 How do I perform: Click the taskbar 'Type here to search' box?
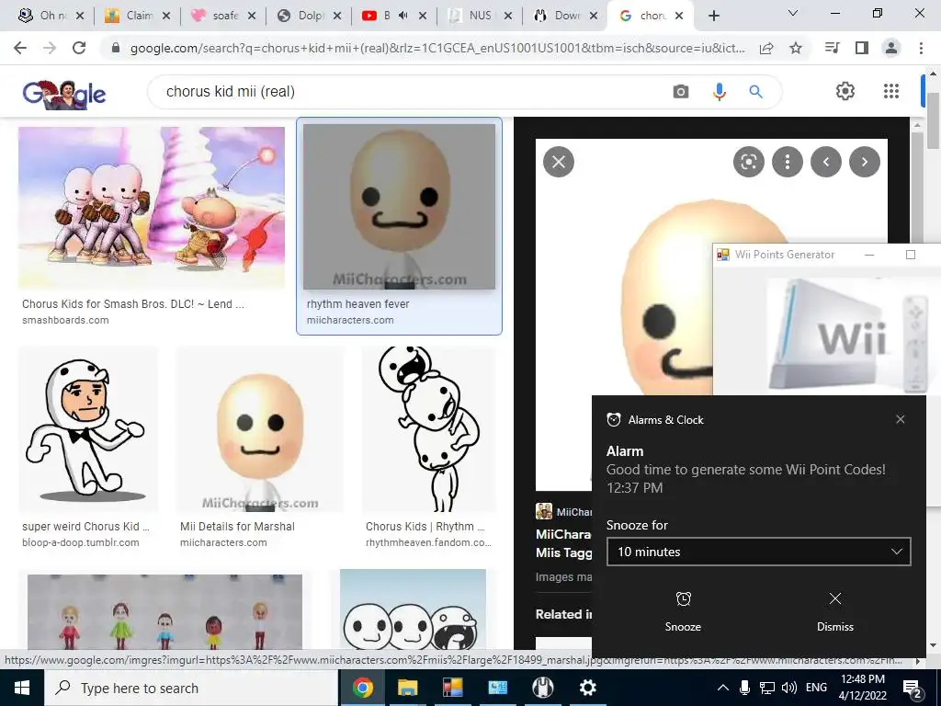tap(191, 688)
